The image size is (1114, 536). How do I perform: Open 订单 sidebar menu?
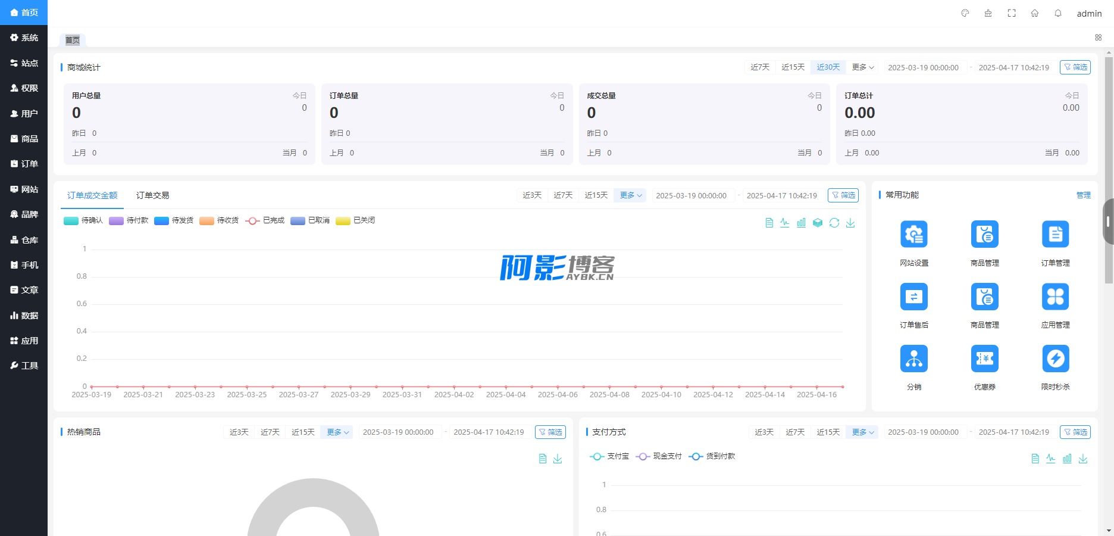(x=24, y=164)
